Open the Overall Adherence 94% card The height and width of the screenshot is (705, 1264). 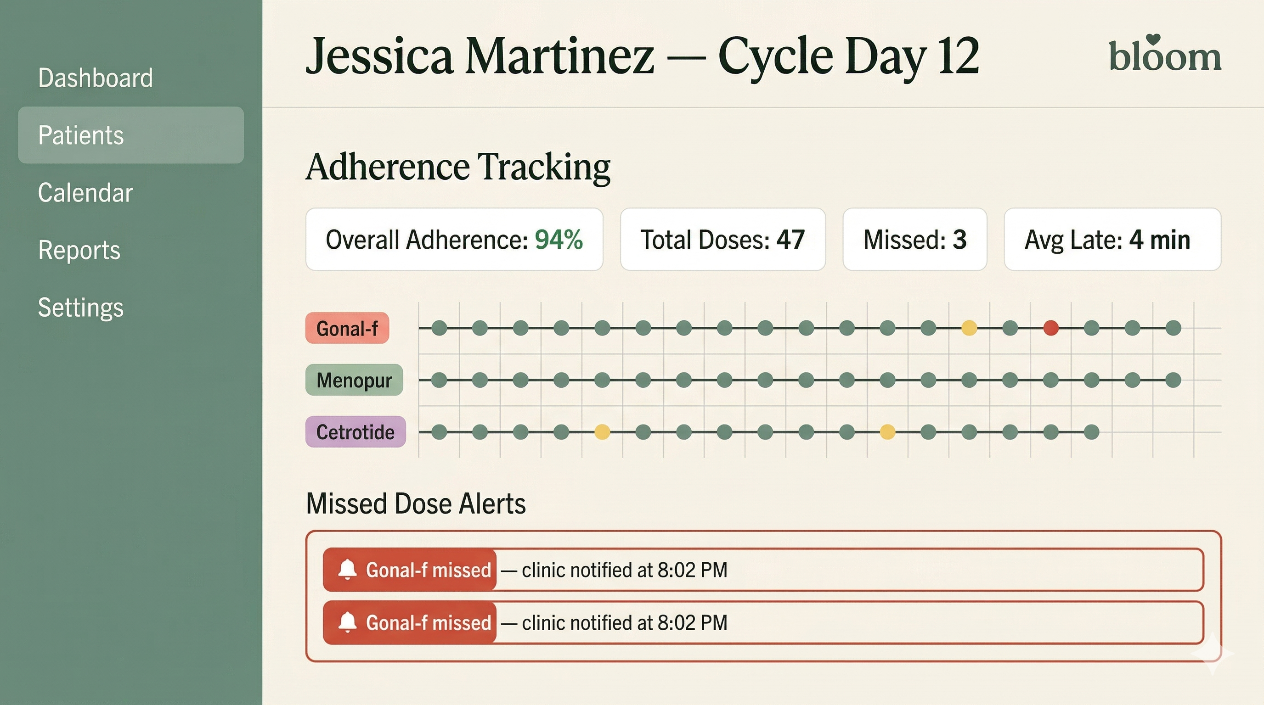pyautogui.click(x=454, y=239)
